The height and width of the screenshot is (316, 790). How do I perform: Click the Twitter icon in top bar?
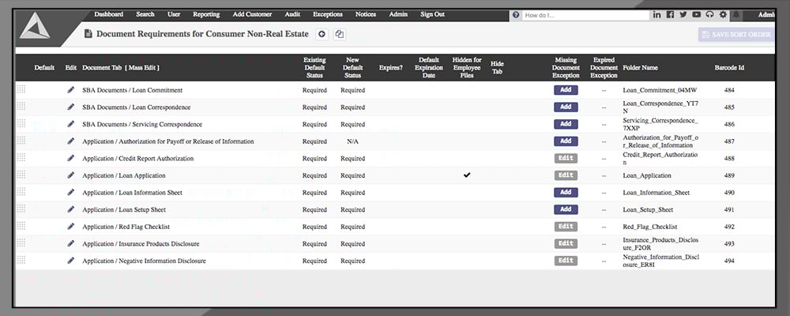tap(683, 15)
